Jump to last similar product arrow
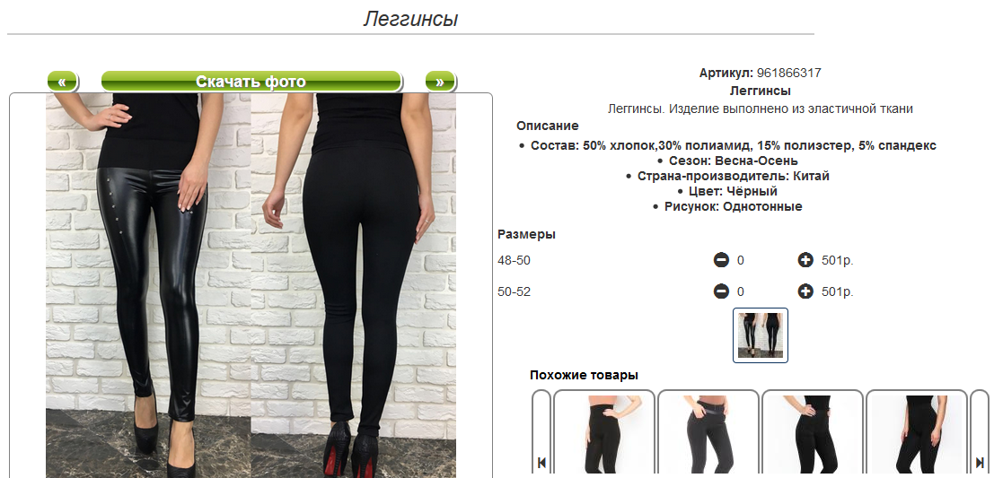 tap(979, 463)
